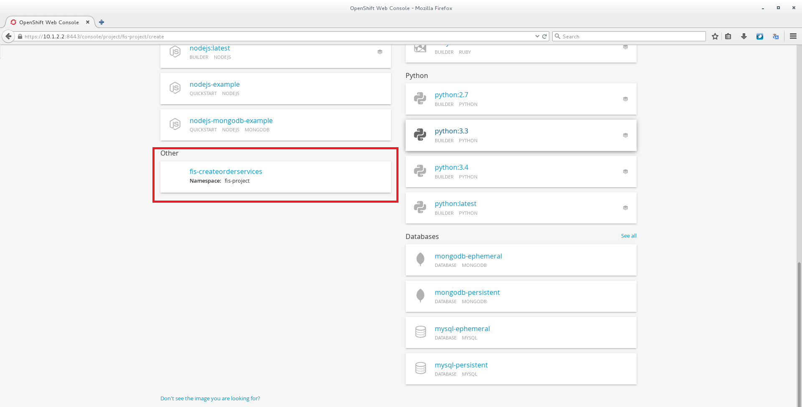Click the DATABASE tag on mongodb-persistent card
The height and width of the screenshot is (407, 802).
tap(446, 301)
